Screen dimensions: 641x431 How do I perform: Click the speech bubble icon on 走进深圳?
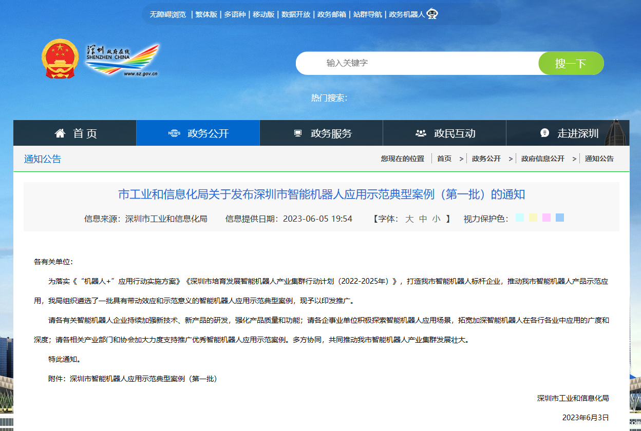[544, 132]
